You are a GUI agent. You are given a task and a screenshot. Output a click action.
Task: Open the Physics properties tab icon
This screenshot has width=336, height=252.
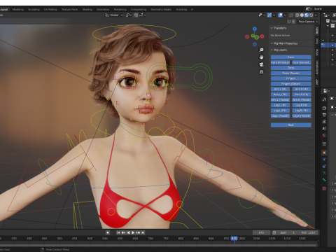324,160
